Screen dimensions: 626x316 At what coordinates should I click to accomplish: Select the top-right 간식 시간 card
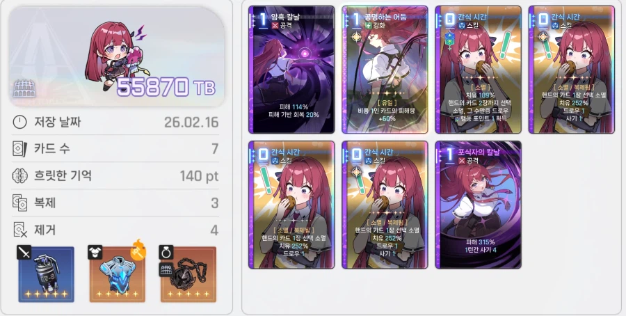(572, 70)
